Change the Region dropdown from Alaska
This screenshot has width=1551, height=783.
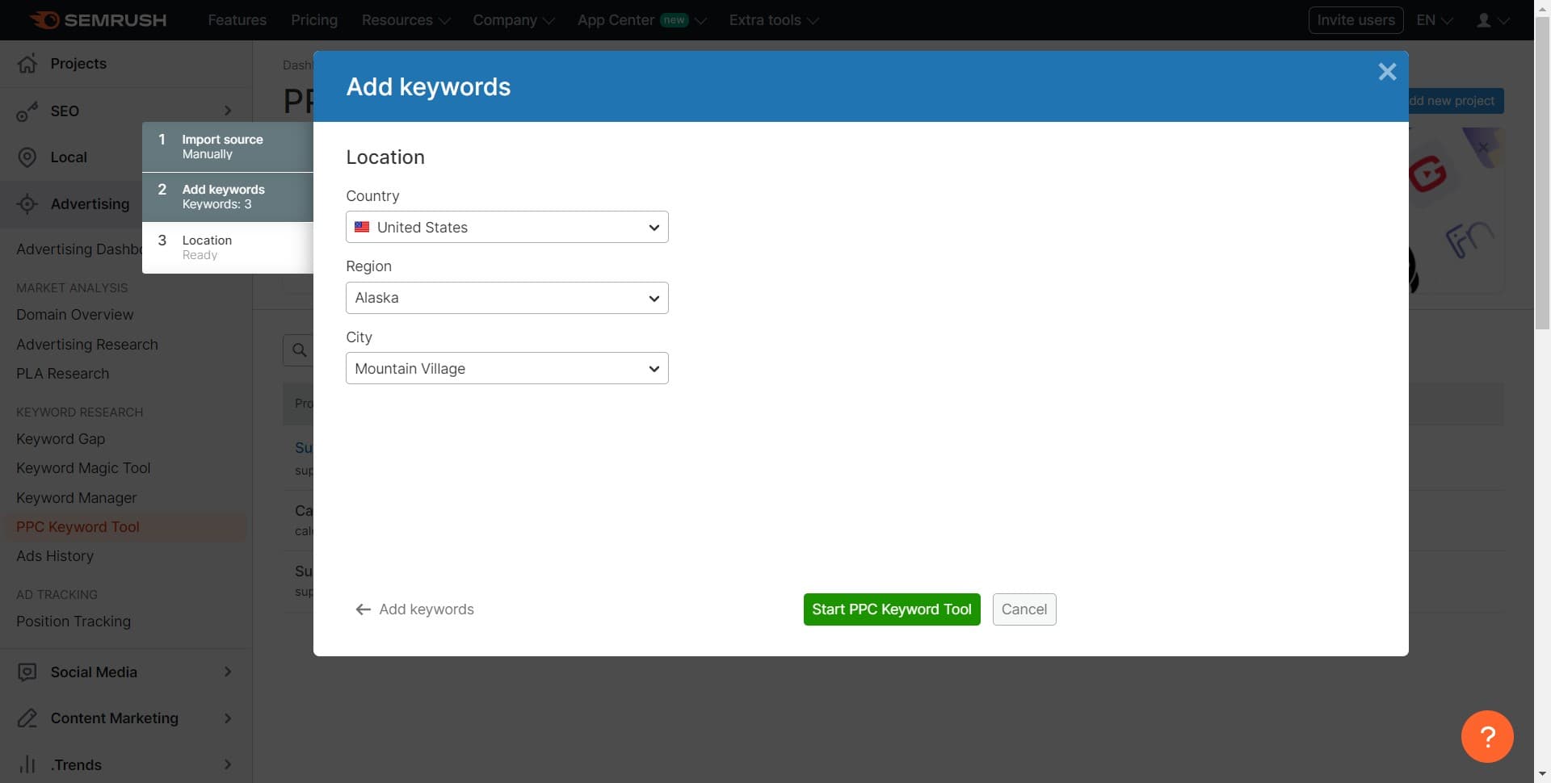coord(506,297)
